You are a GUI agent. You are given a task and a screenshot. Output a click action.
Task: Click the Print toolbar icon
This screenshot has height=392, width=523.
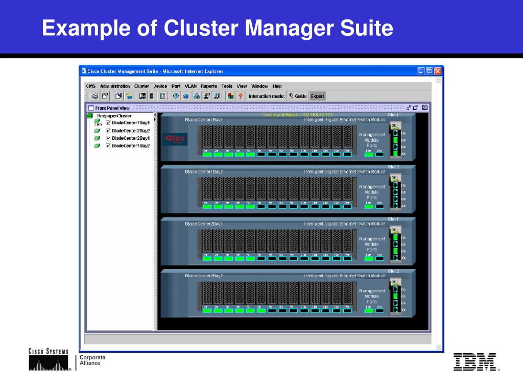pyautogui.click(x=95, y=96)
